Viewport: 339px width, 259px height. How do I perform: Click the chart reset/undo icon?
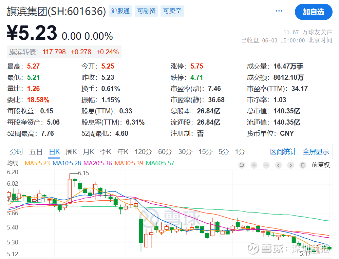click(242, 165)
